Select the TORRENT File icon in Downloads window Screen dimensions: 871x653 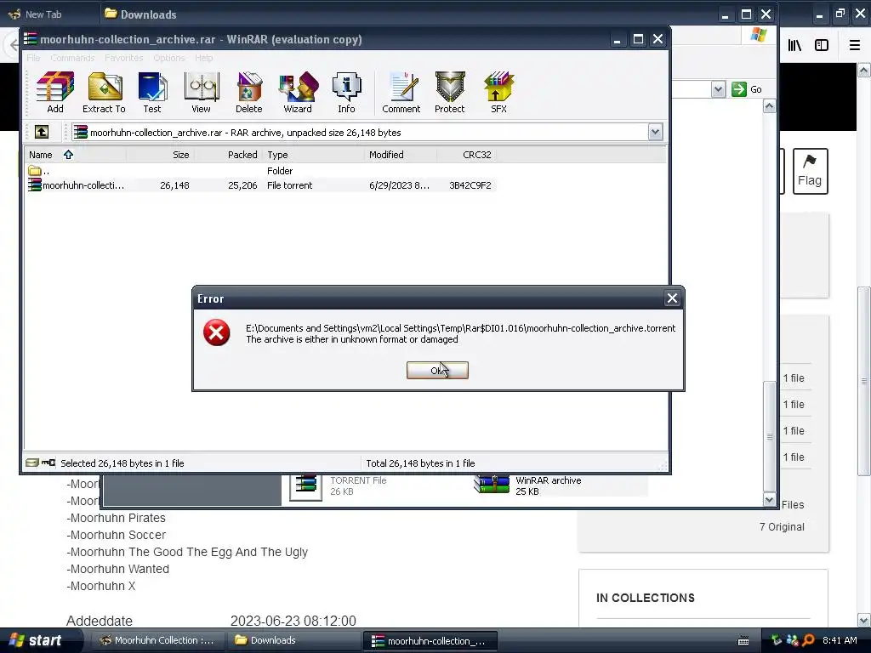tap(305, 486)
